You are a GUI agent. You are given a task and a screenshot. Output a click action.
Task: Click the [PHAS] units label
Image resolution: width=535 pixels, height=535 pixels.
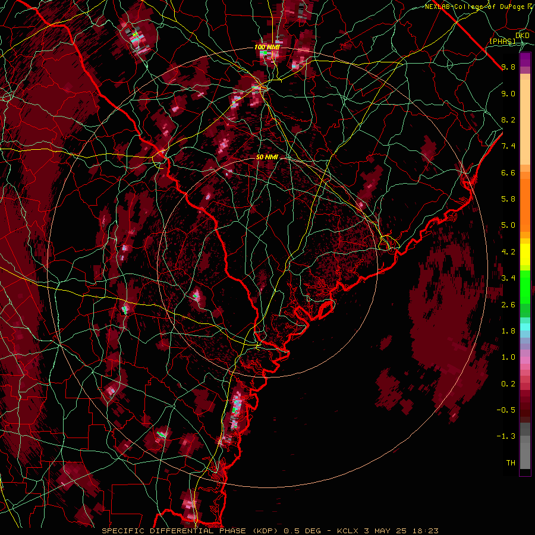click(502, 42)
